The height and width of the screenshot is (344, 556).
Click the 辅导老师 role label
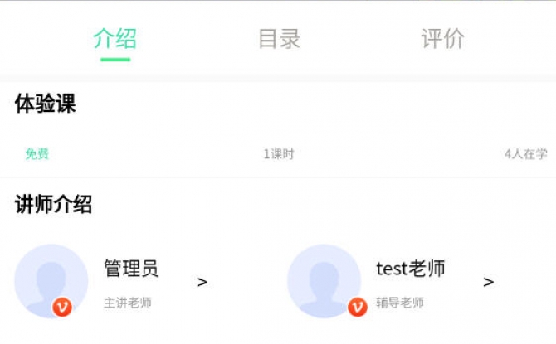point(400,303)
